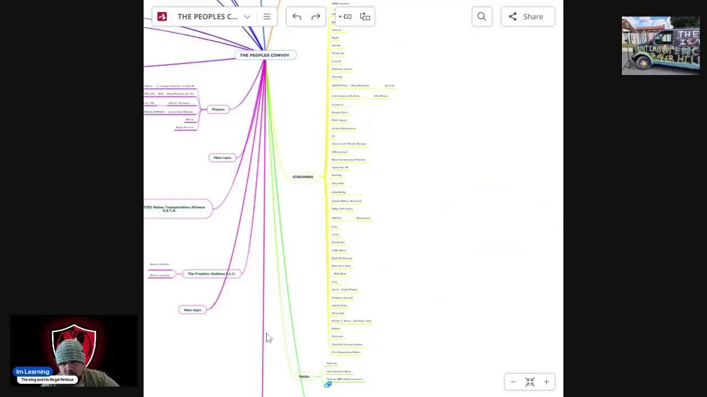Screen dimensions: 707x397
Task: Click the Little Bitsky subtopic
Action: point(339,192)
